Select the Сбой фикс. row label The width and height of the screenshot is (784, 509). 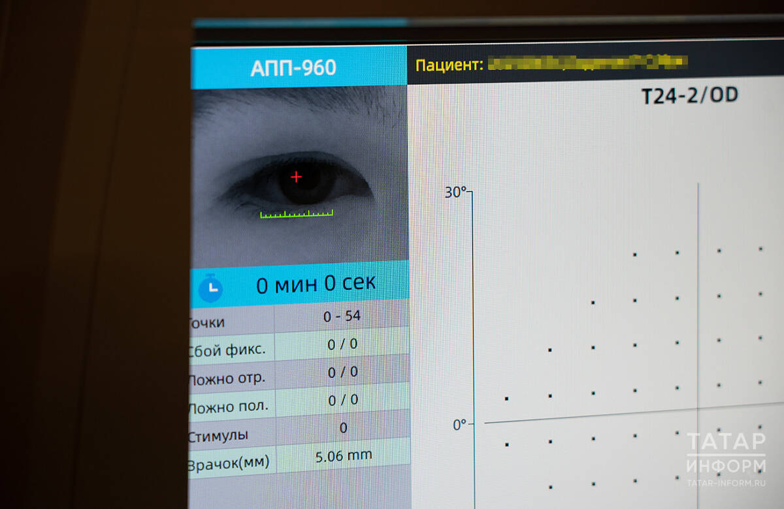point(227,350)
